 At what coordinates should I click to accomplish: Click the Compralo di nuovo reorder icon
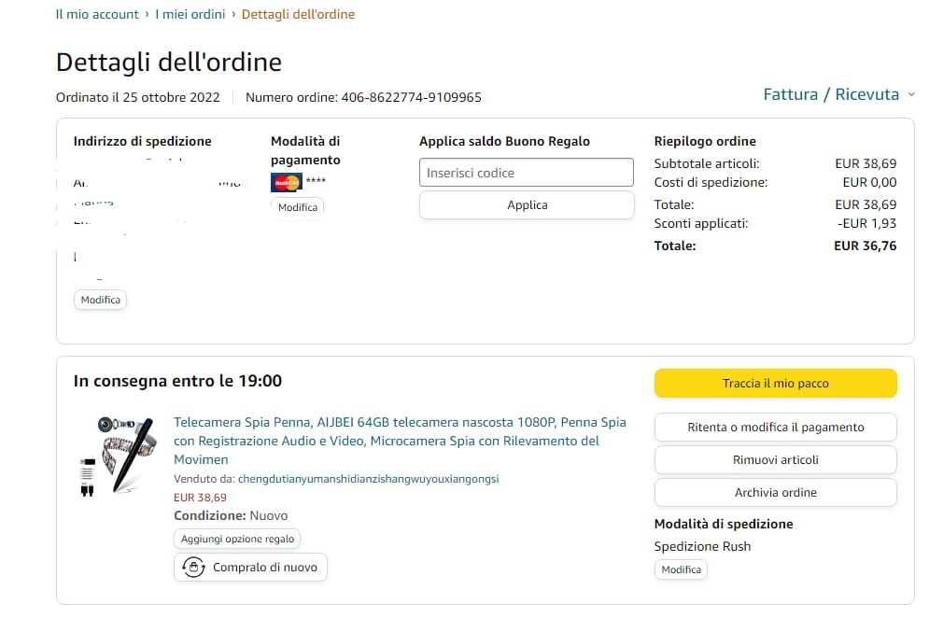(193, 567)
